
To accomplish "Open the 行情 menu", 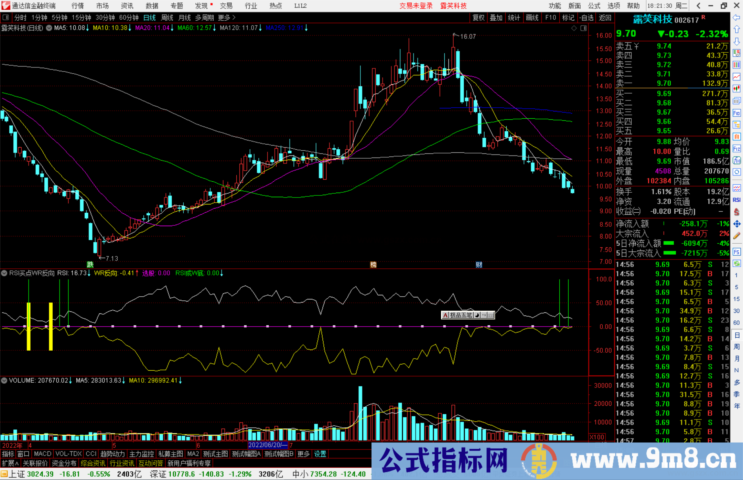I will click(78, 6).
